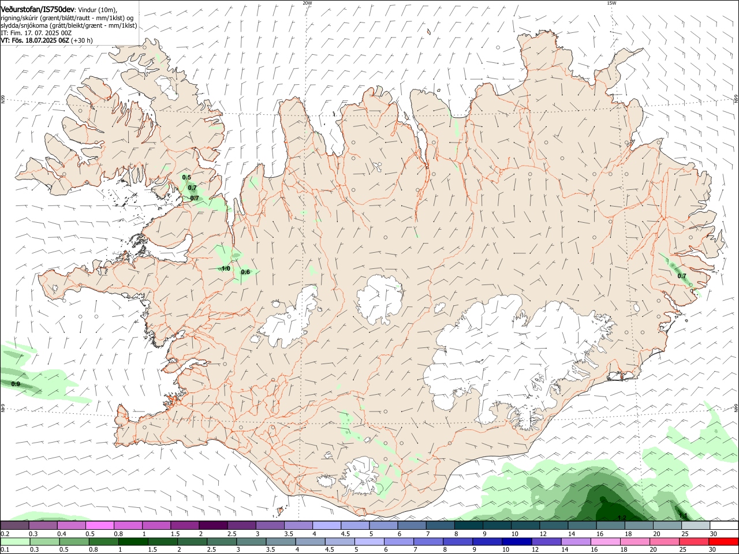The width and height of the screenshot is (739, 554).
Task: Pick the darkest purple 2 swatch in top scale
Action: [x=212, y=525]
